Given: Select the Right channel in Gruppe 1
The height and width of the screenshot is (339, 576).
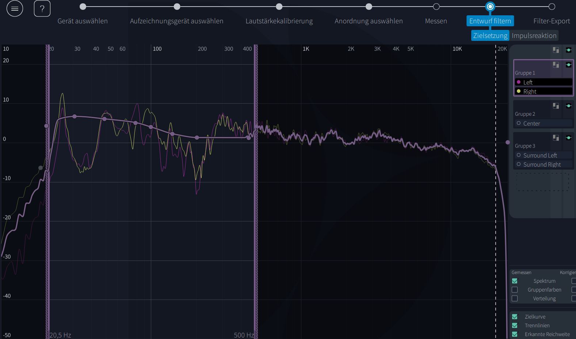Looking at the screenshot, I should click(543, 91).
